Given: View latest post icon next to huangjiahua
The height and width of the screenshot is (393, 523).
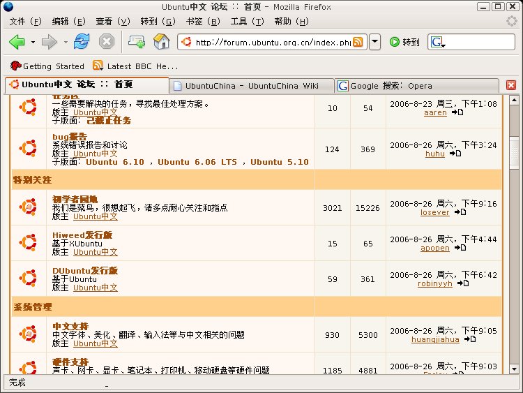Looking at the screenshot, I should pos(470,339).
